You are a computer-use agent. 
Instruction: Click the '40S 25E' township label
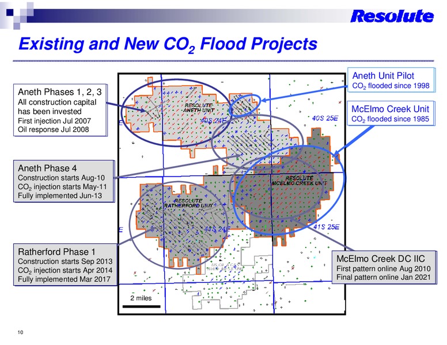coord(325,118)
